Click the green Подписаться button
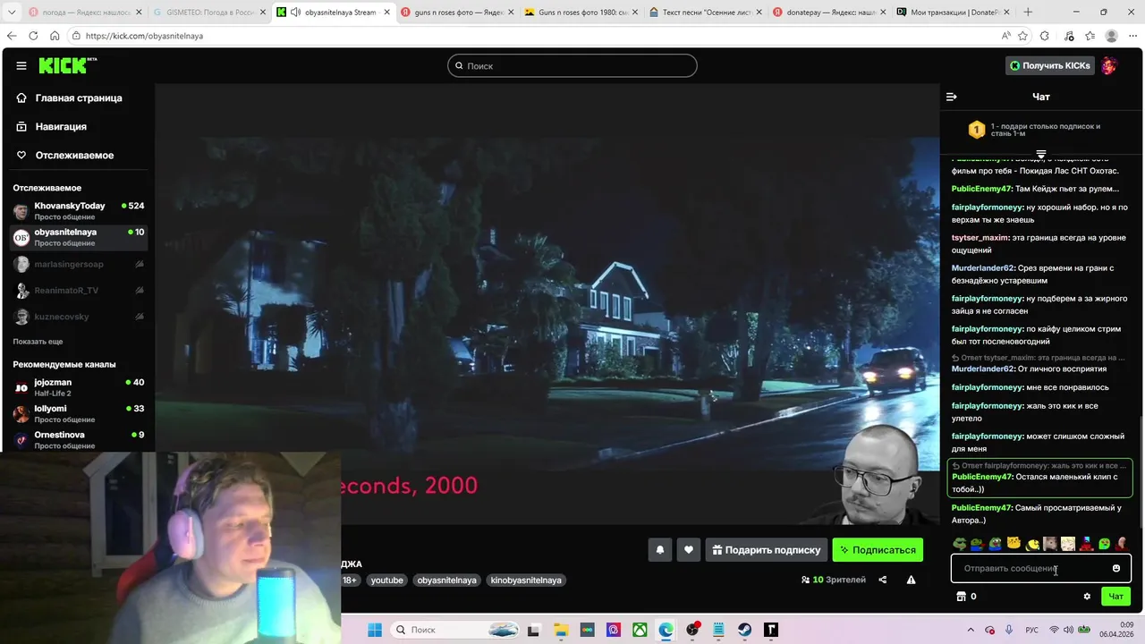 878,550
